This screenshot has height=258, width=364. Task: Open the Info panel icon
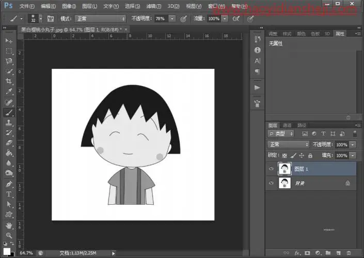pyautogui.click(x=257, y=50)
